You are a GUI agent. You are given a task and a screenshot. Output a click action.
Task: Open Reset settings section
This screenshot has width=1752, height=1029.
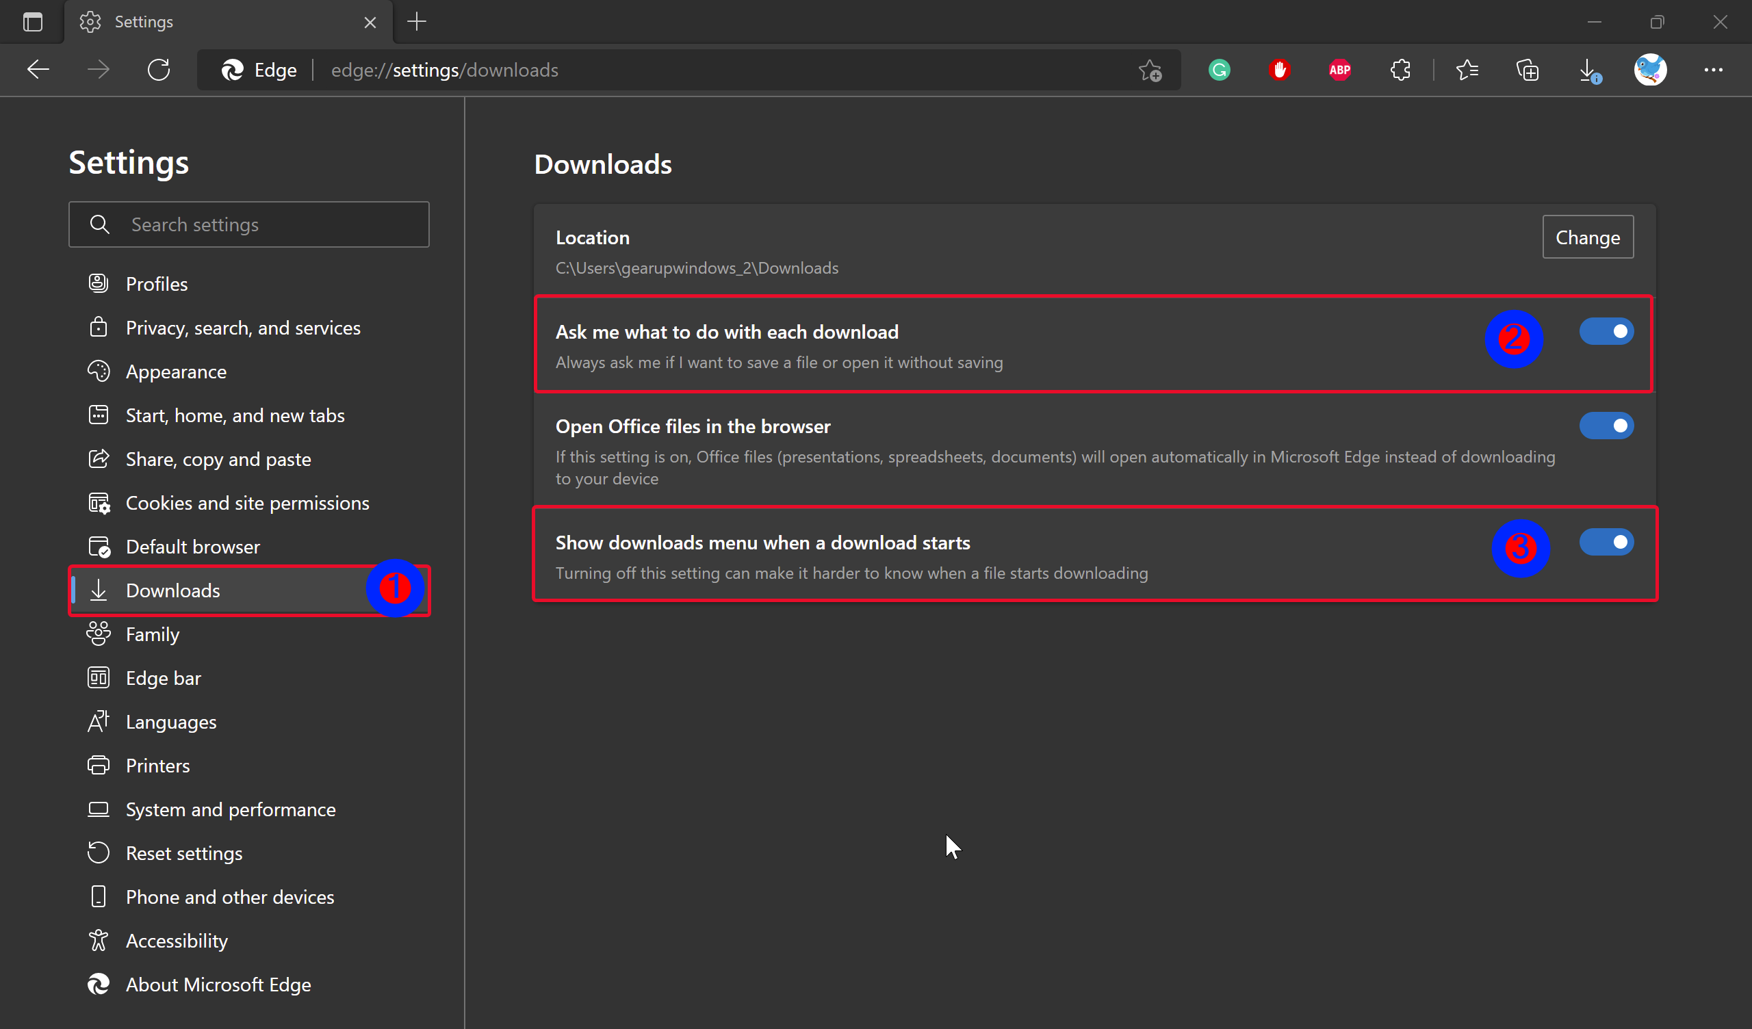(x=183, y=852)
